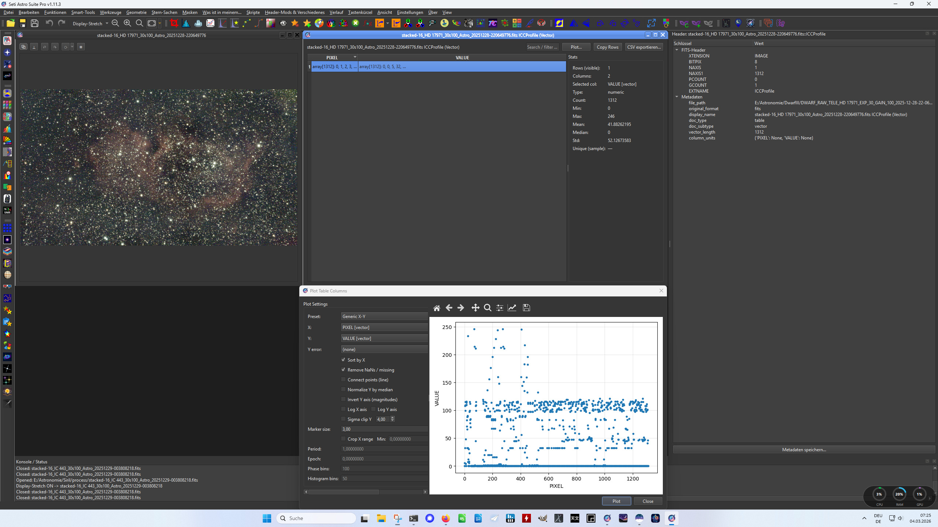938x527 pixels.
Task: Click the CSV exportieren button
Action: click(x=644, y=47)
